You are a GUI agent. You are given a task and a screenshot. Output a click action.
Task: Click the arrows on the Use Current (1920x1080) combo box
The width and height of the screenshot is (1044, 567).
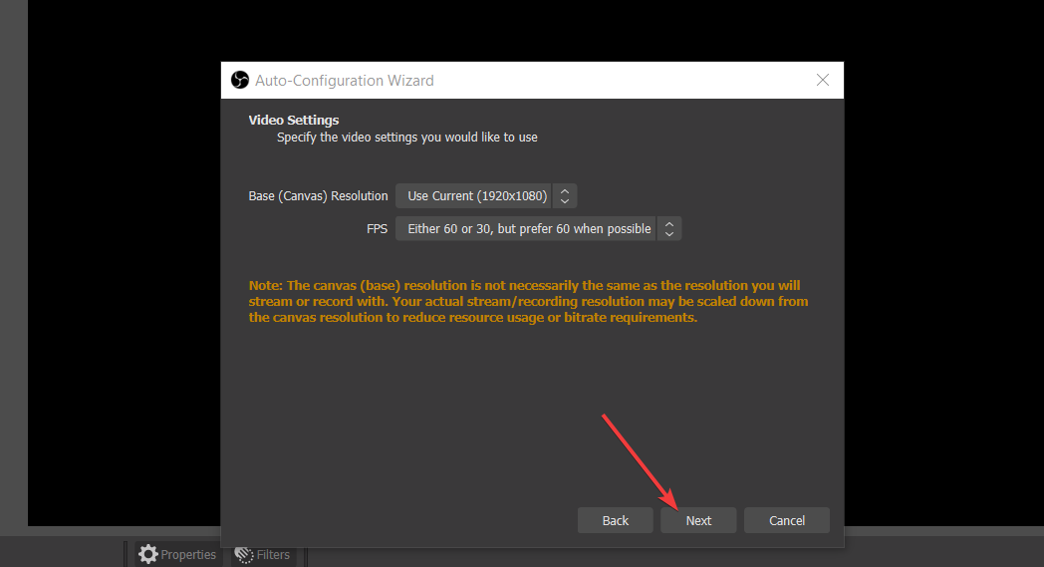[x=565, y=196]
